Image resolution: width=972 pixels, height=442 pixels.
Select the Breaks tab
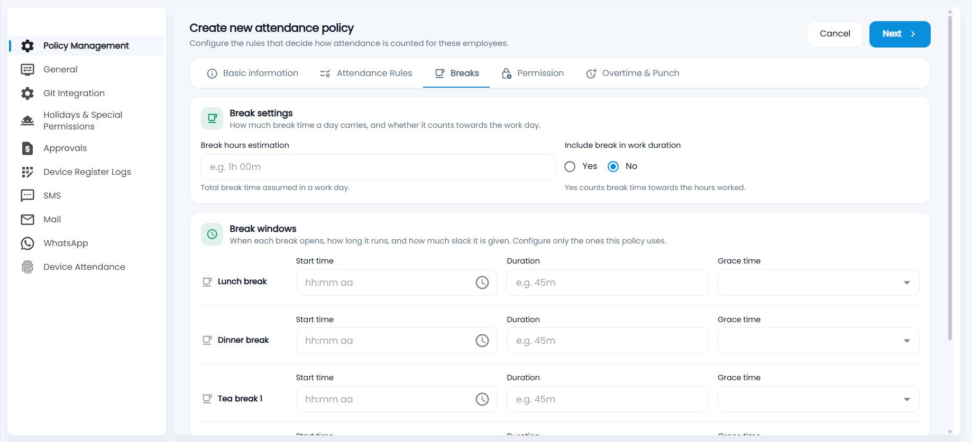457,73
